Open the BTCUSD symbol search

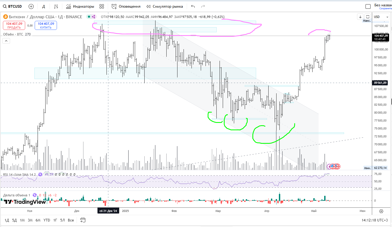(12, 6)
